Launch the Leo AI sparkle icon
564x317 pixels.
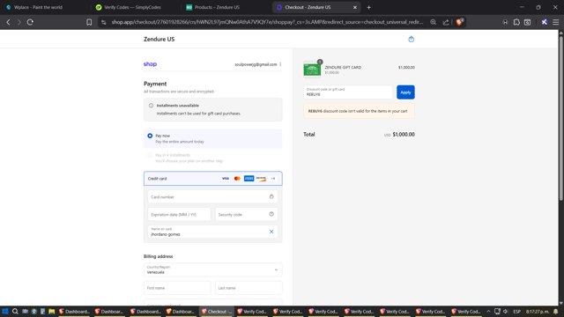pyautogui.click(x=545, y=22)
